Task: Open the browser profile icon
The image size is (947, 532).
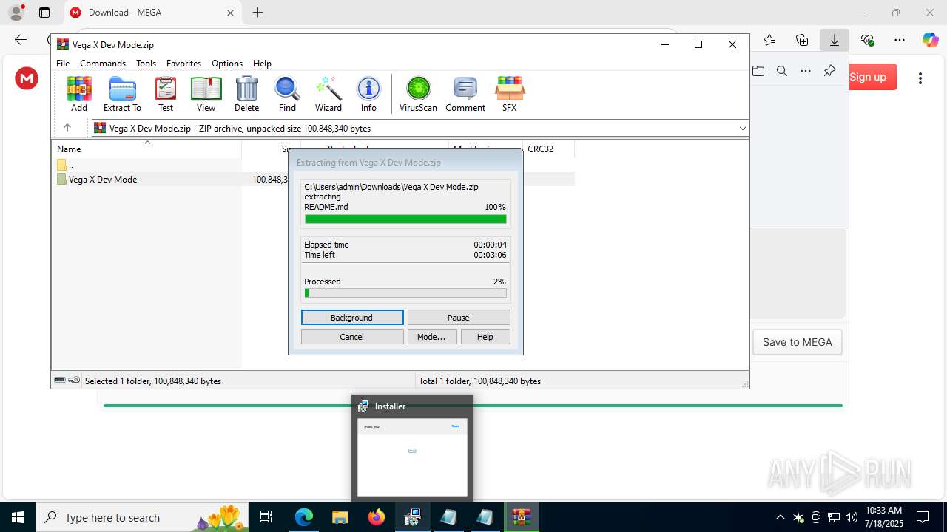Action: coord(16,13)
